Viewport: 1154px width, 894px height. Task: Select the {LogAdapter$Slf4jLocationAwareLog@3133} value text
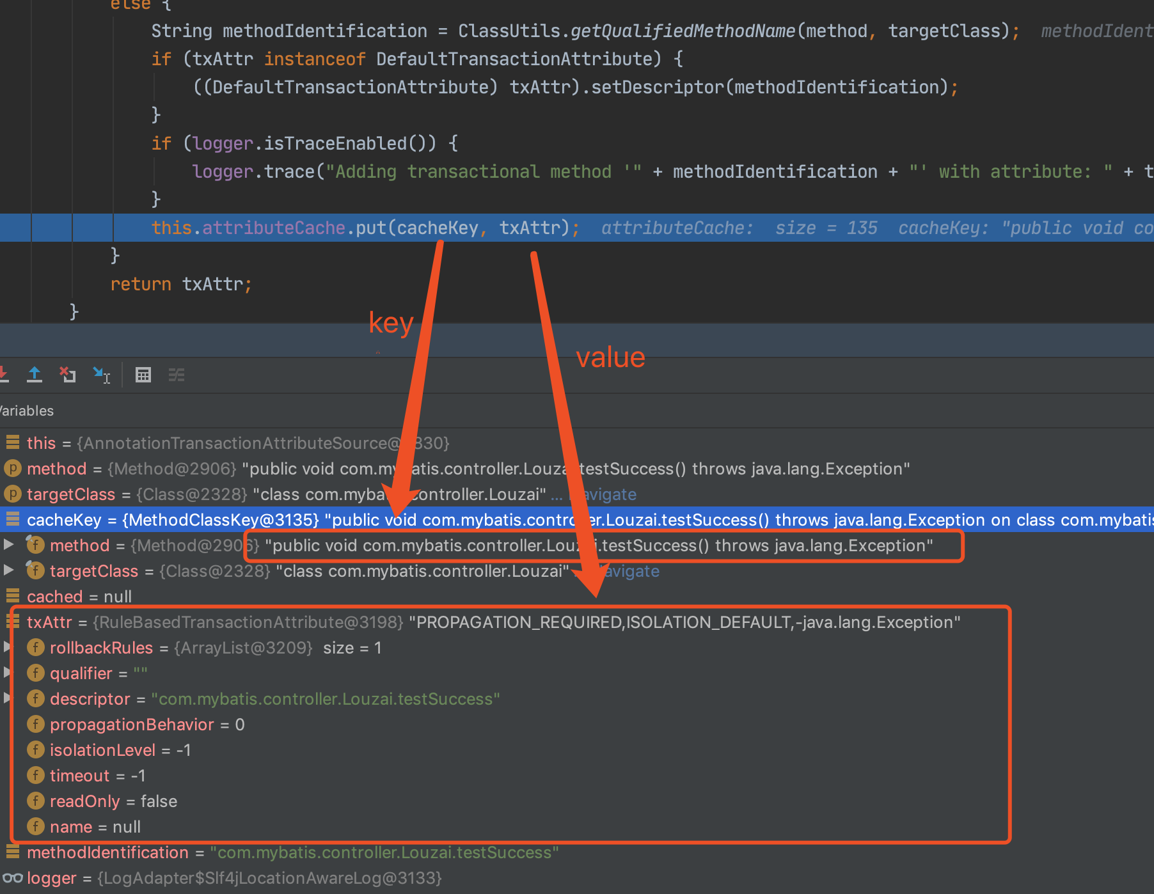coord(269,878)
